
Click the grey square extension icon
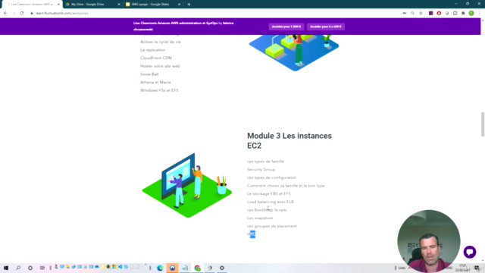[x=455, y=14]
